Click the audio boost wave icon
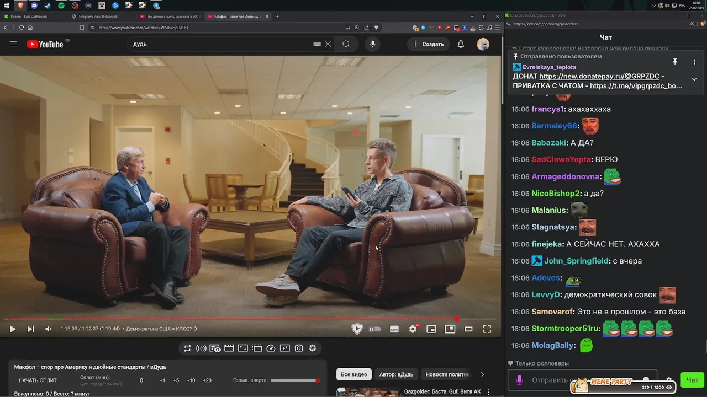707x397 pixels. click(x=202, y=348)
